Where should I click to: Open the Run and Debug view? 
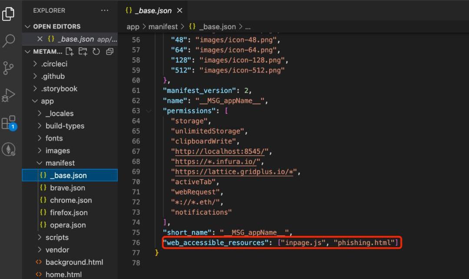coord(8,95)
